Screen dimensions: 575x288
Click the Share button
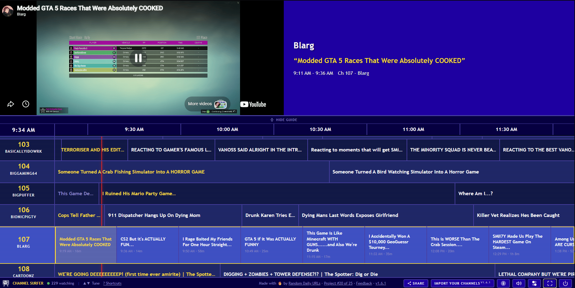coord(416,283)
